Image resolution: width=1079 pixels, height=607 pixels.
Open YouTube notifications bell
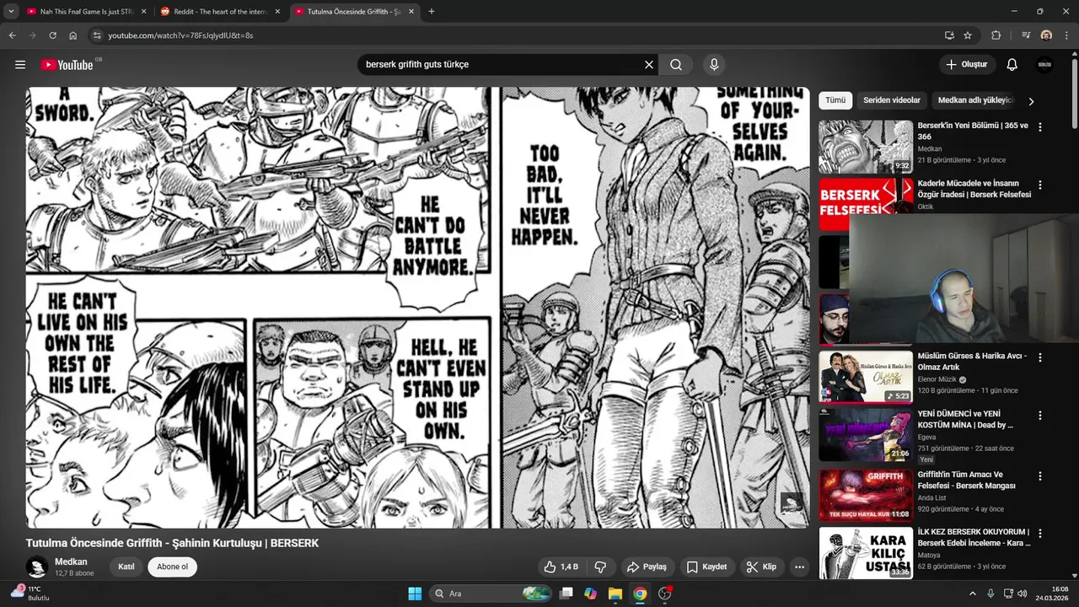pos(1012,65)
